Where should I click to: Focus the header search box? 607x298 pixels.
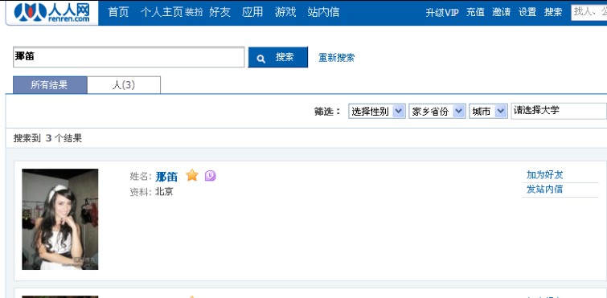589,12
